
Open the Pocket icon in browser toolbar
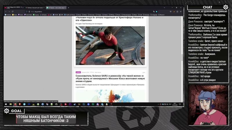(171, 12)
